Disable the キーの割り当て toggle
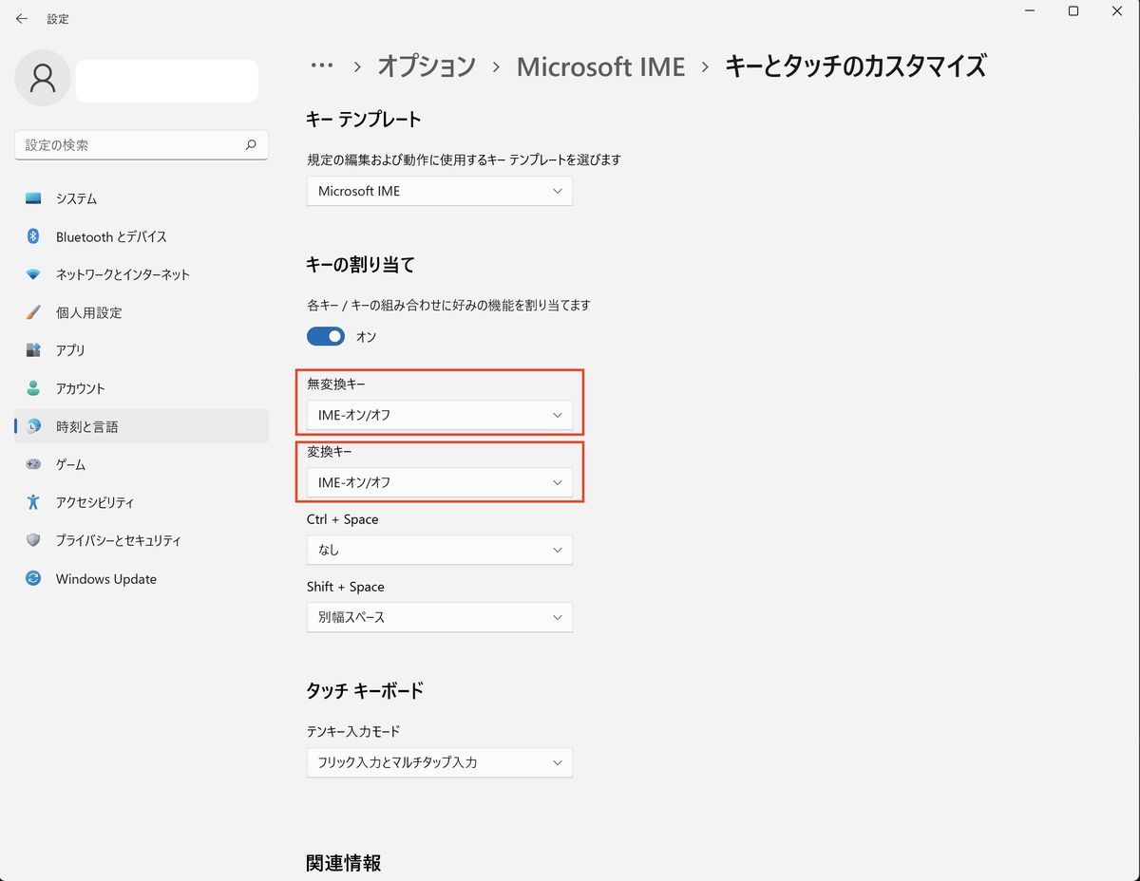The width and height of the screenshot is (1140, 881). (326, 336)
